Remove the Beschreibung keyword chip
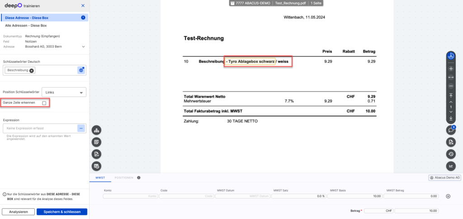 tap(32, 71)
